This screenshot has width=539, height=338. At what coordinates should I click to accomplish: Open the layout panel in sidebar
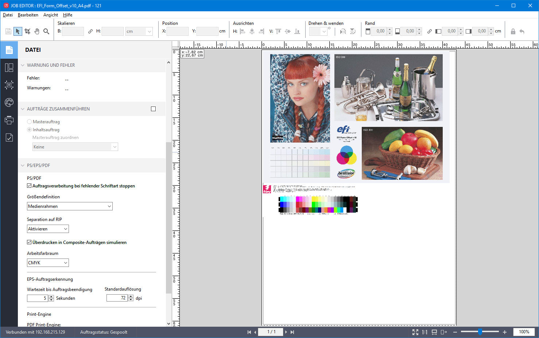pos(9,67)
